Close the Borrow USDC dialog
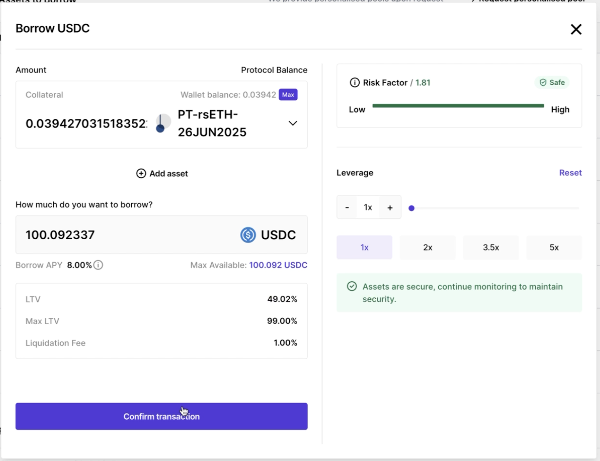The image size is (600, 461). [x=576, y=29]
